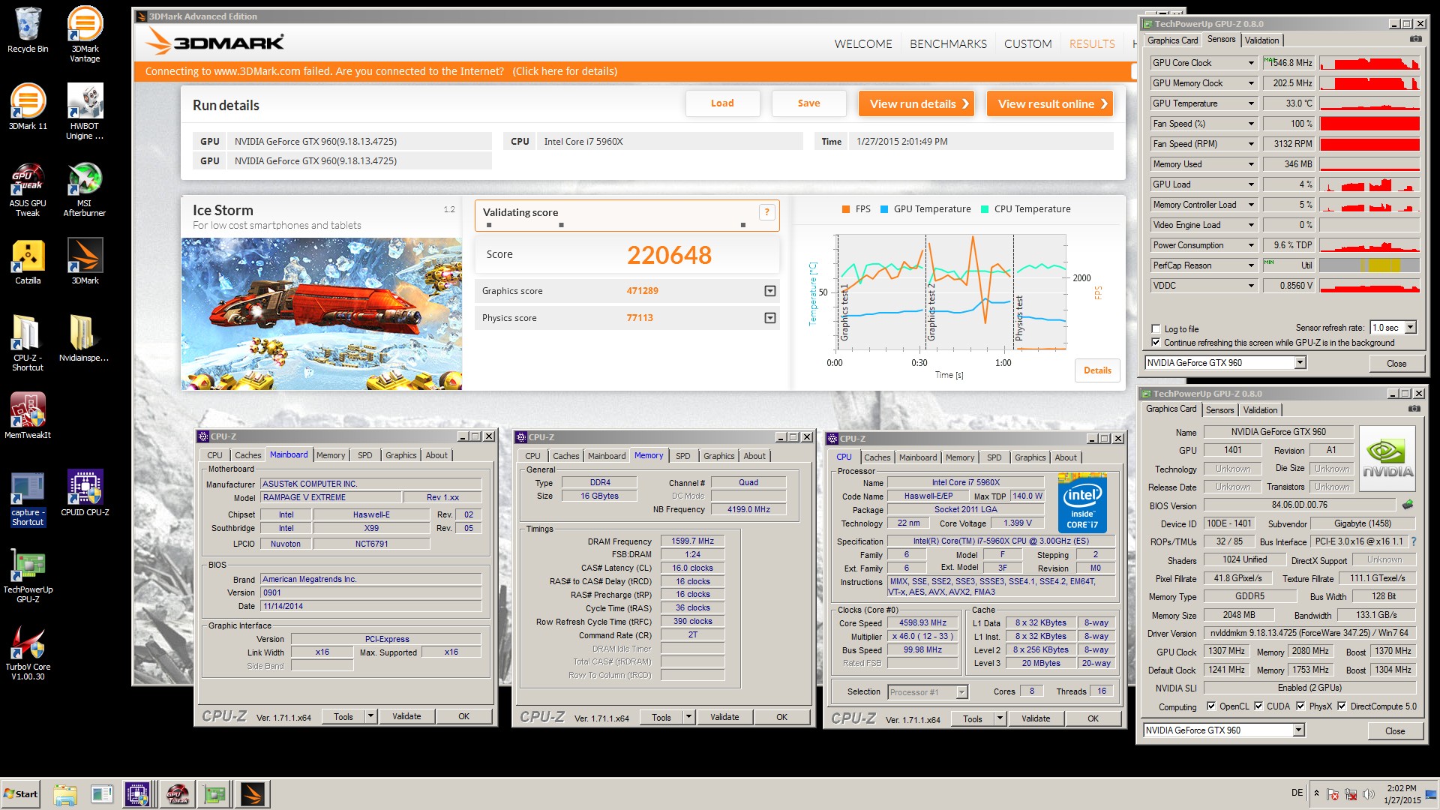
Task: Click the Save button in Run details
Action: pos(808,103)
